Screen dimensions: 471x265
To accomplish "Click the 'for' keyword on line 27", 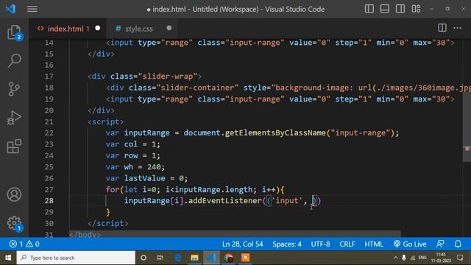I will click(113, 190).
